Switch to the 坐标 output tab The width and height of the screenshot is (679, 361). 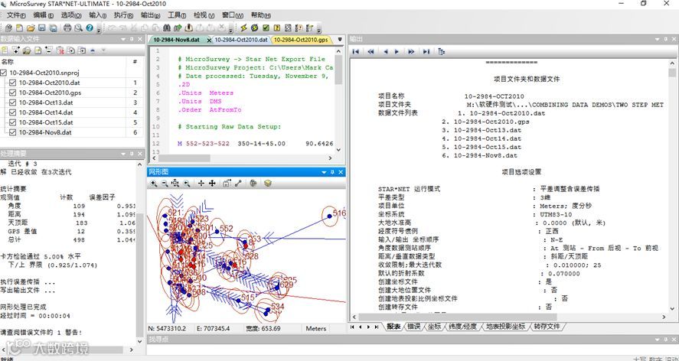click(x=434, y=327)
